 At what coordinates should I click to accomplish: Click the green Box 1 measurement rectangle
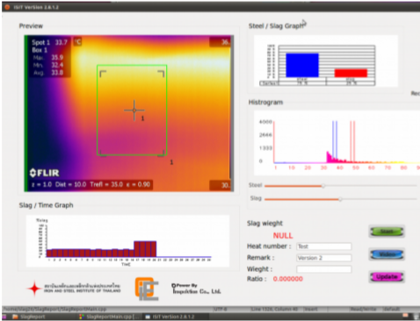point(132,110)
